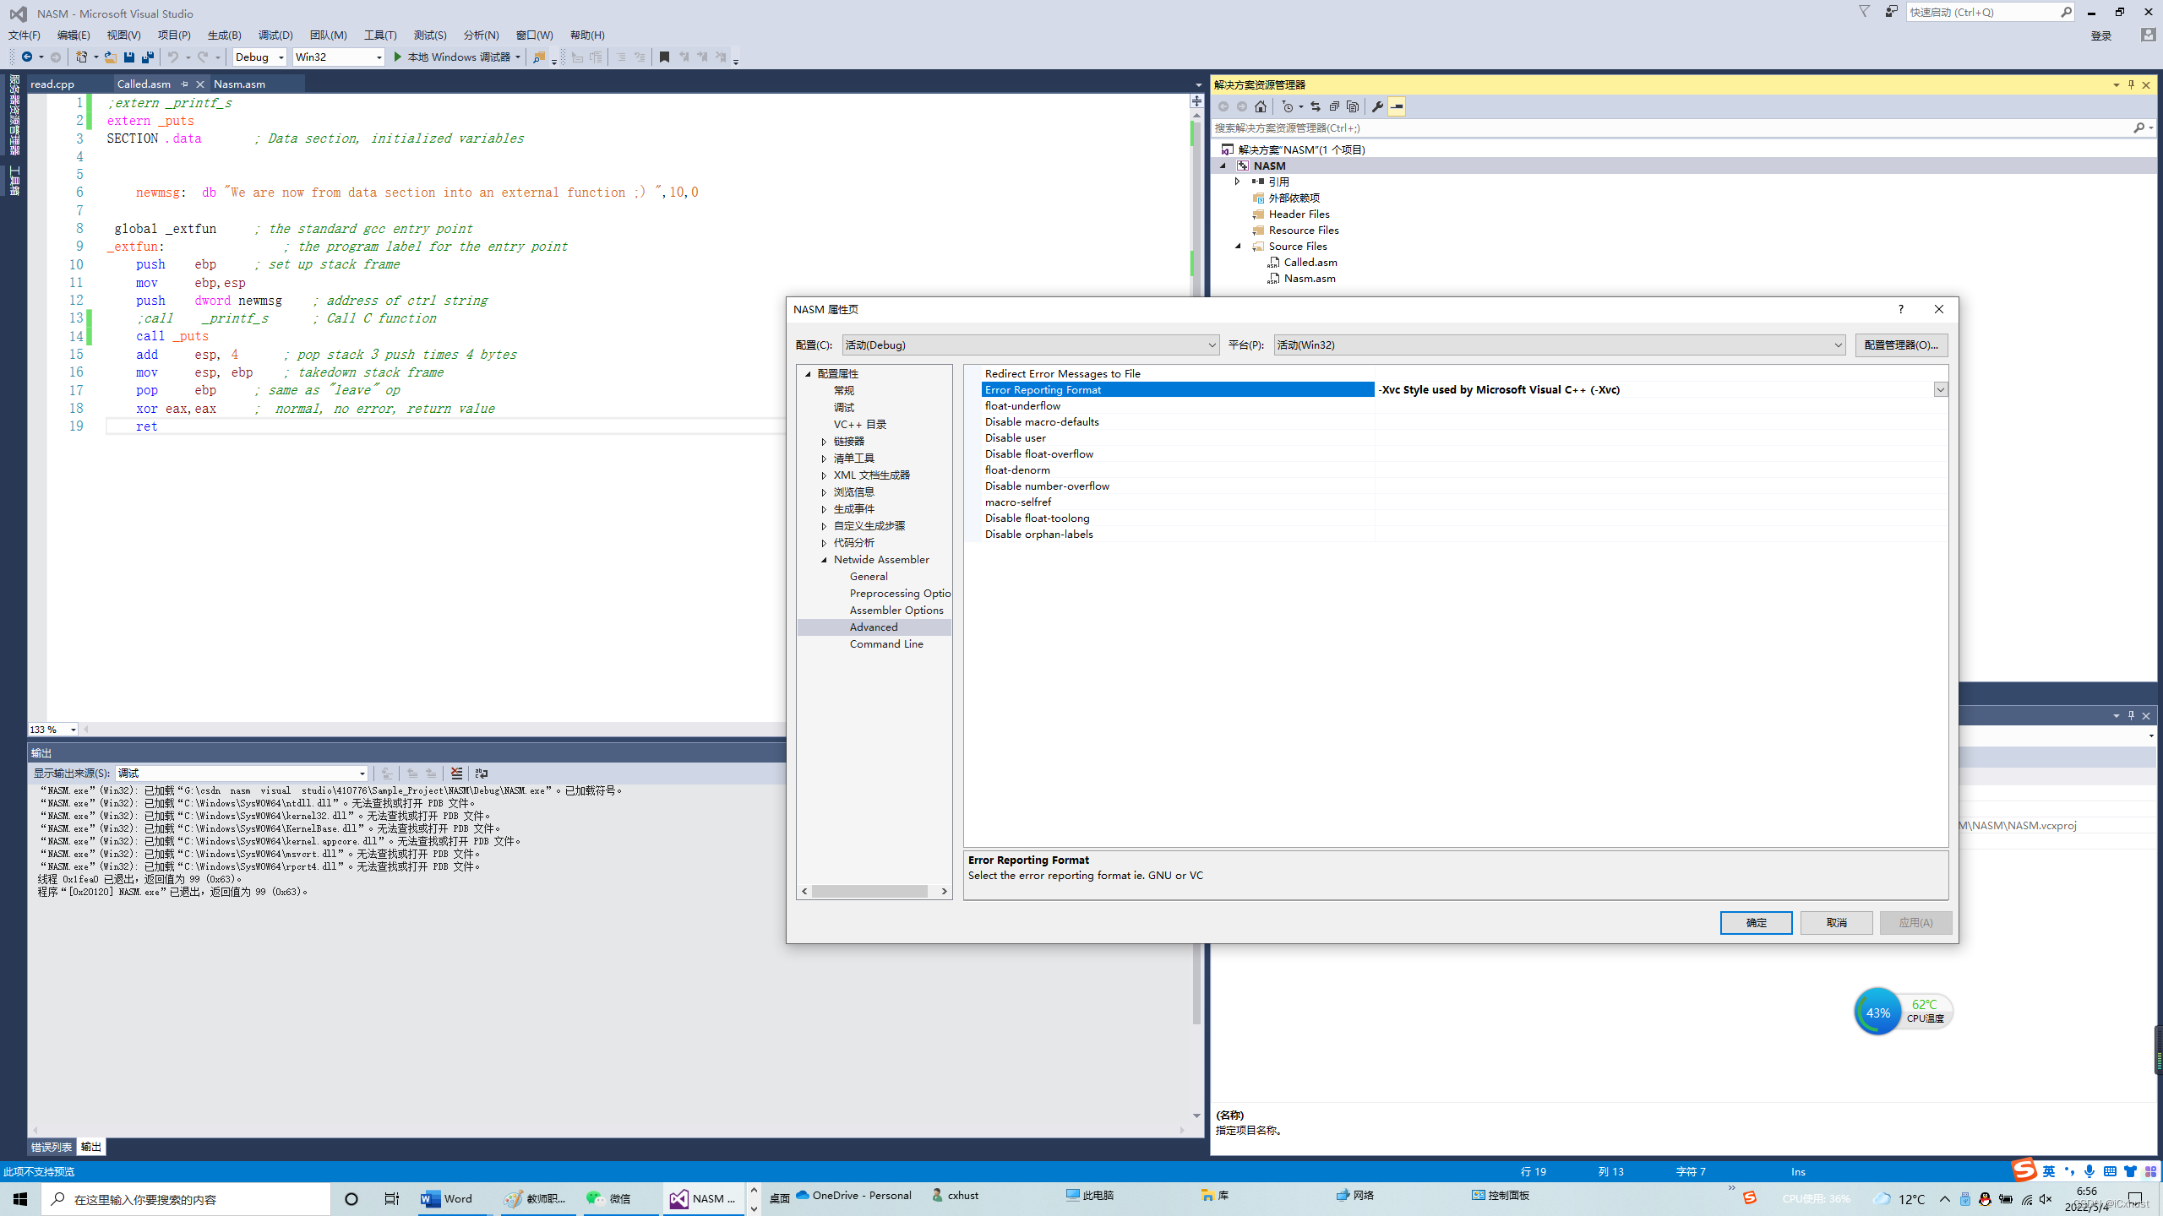Image resolution: width=2163 pixels, height=1216 pixels.
Task: Click the Save All toolbar icon
Action: point(148,57)
